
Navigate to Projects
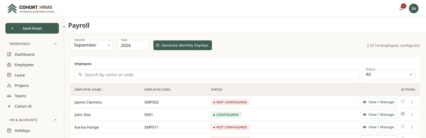(32, 86)
